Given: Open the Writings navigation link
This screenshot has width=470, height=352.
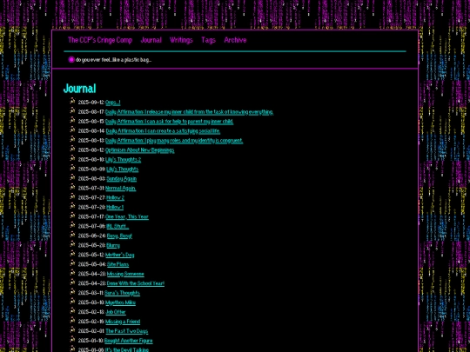Looking at the screenshot, I should [181, 40].
